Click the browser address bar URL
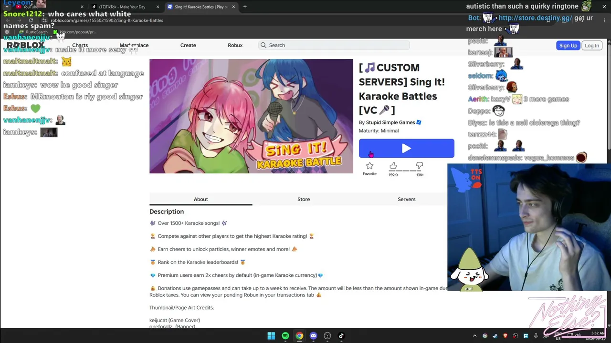 point(107,20)
